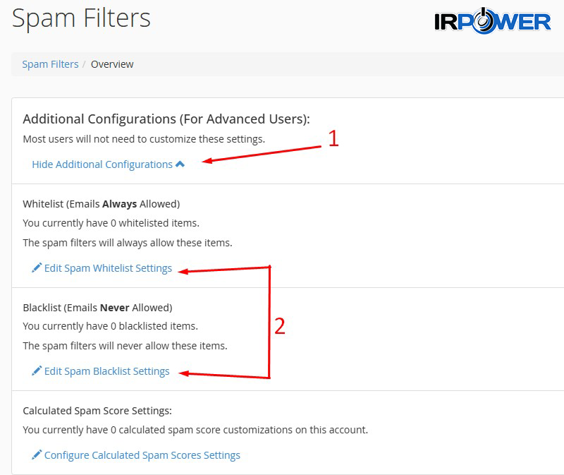The image size is (564, 475).
Task: Open Edit Spam Blacklist Settings
Action: coord(107,371)
